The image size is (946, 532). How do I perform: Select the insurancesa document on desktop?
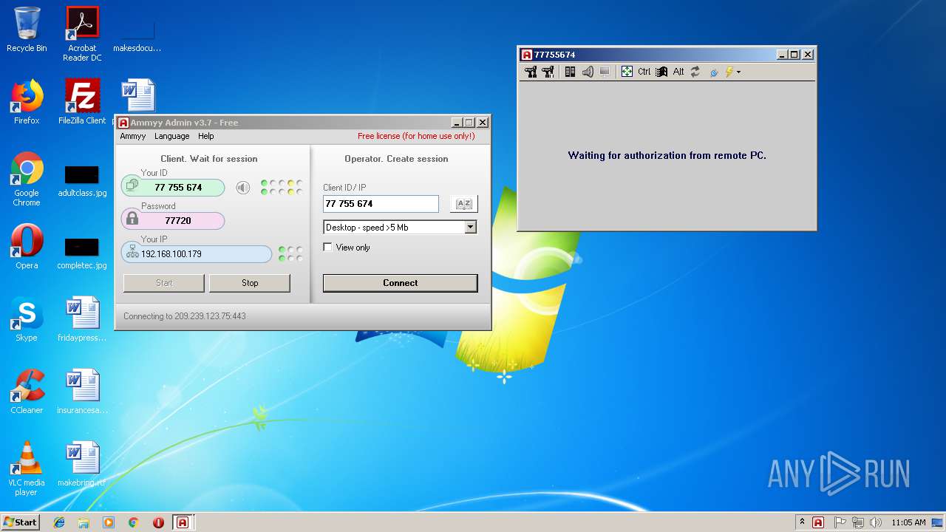(82, 392)
